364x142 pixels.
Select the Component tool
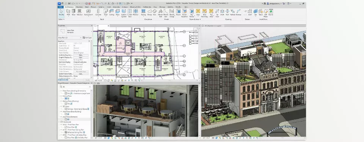coord(88,12)
